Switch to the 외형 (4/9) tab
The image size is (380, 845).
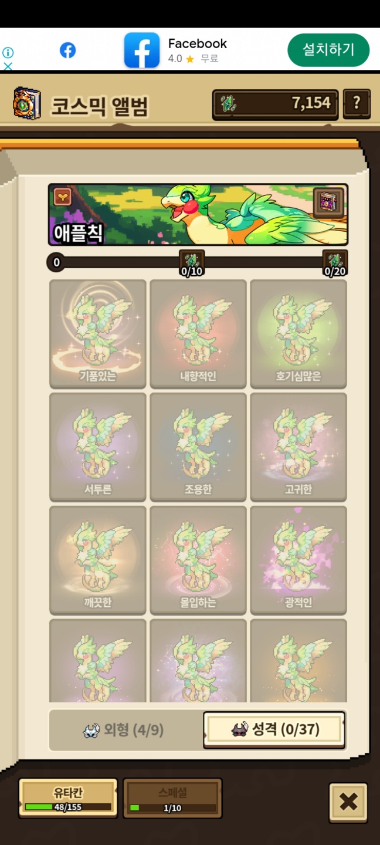[x=124, y=730]
